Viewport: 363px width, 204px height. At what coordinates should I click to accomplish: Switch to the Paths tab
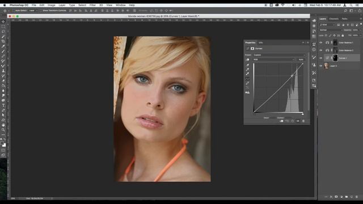pyautogui.click(x=344, y=19)
